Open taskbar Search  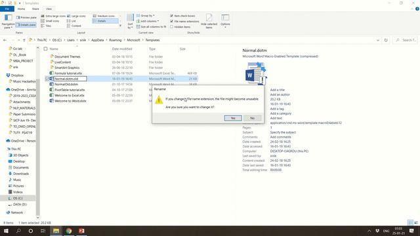click(x=18, y=231)
